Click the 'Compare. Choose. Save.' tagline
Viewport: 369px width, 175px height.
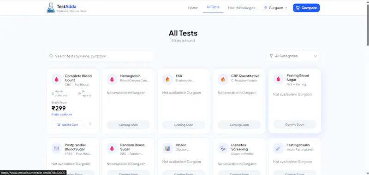[72, 11]
